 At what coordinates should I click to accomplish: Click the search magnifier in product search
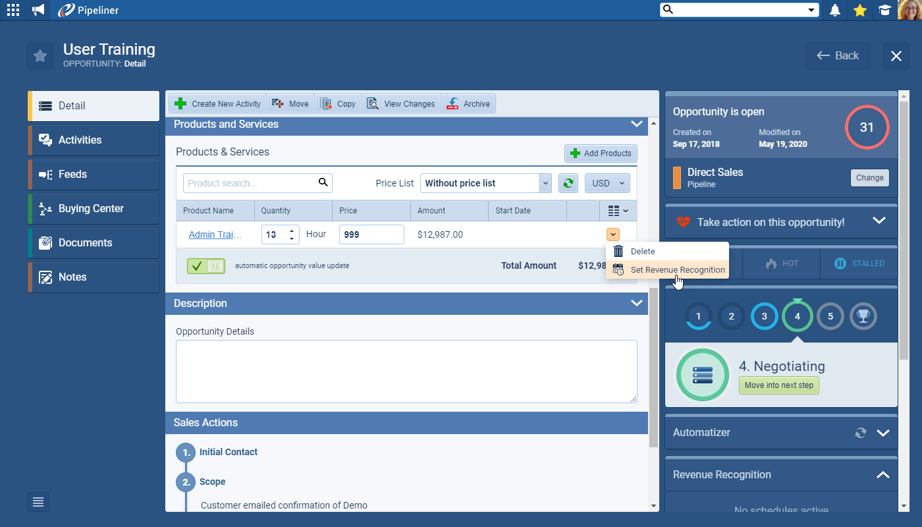pyautogui.click(x=323, y=182)
